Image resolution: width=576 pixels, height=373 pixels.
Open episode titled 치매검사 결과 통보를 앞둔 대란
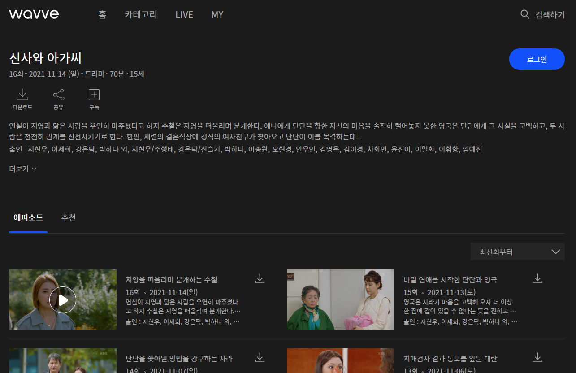[x=450, y=359]
